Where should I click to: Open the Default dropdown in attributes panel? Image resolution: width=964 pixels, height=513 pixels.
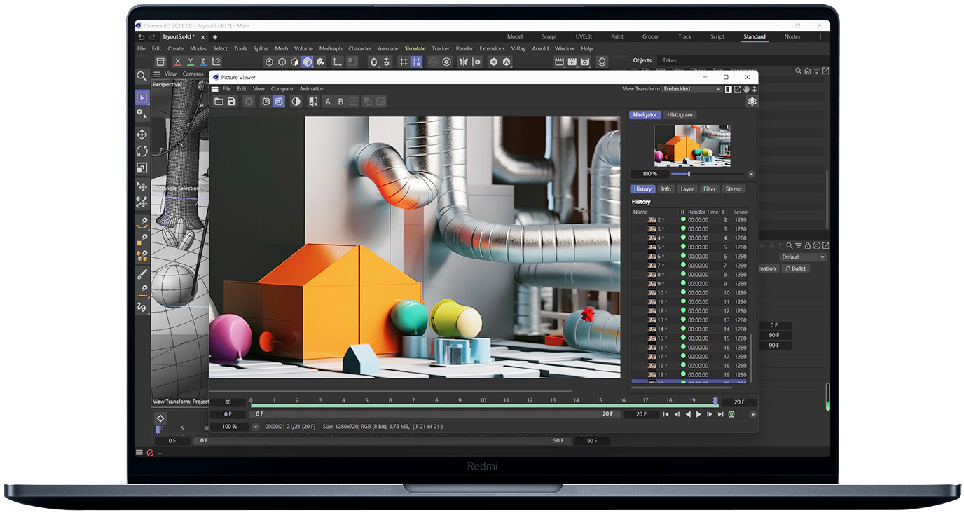(x=803, y=256)
